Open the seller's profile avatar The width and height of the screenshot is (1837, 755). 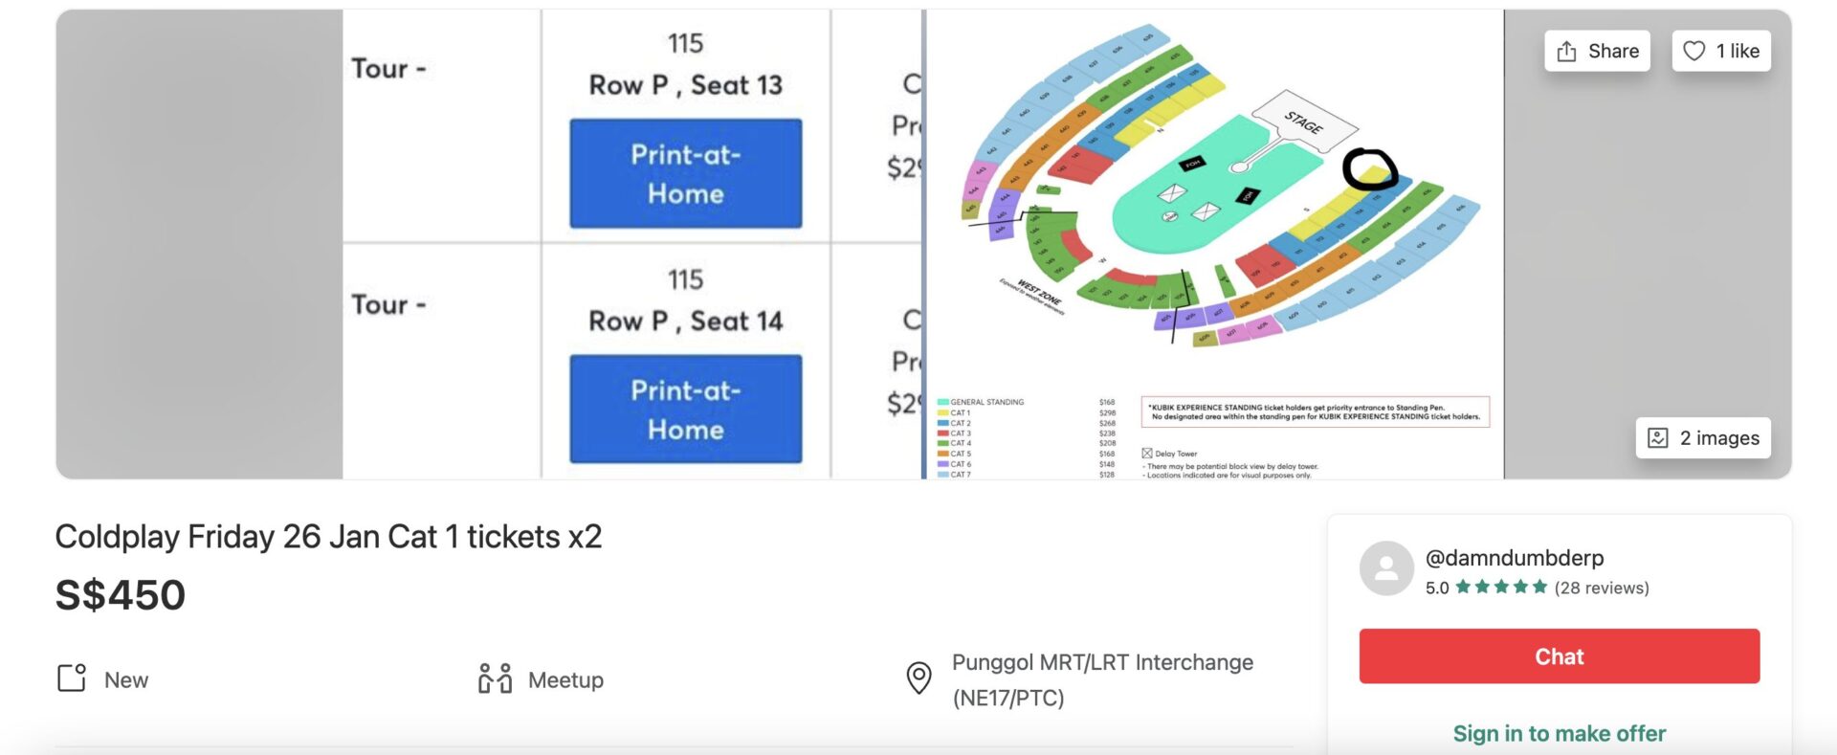point(1386,569)
